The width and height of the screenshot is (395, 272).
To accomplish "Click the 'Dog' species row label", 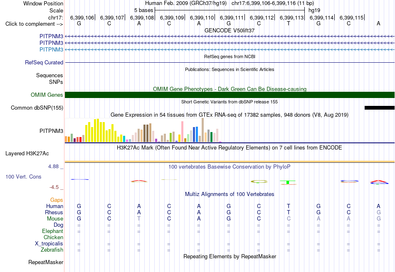I will coord(58,225).
